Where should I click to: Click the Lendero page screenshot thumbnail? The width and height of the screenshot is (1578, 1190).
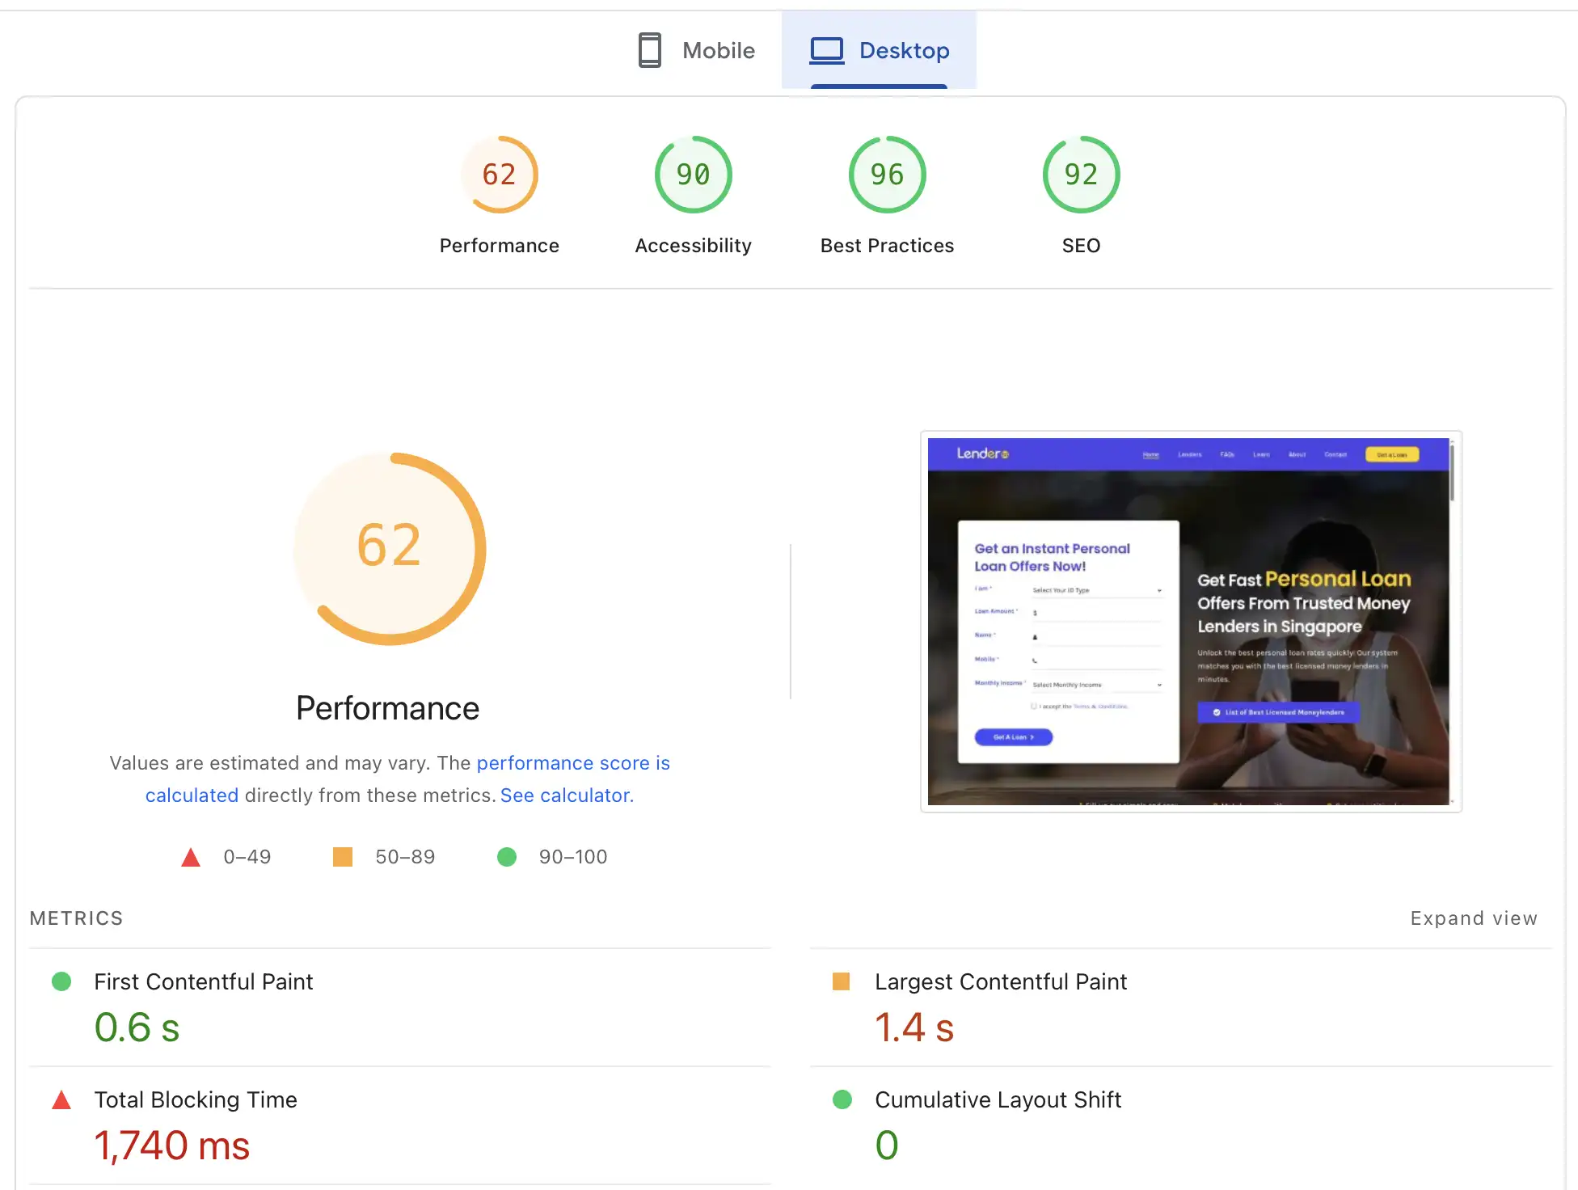coord(1190,621)
